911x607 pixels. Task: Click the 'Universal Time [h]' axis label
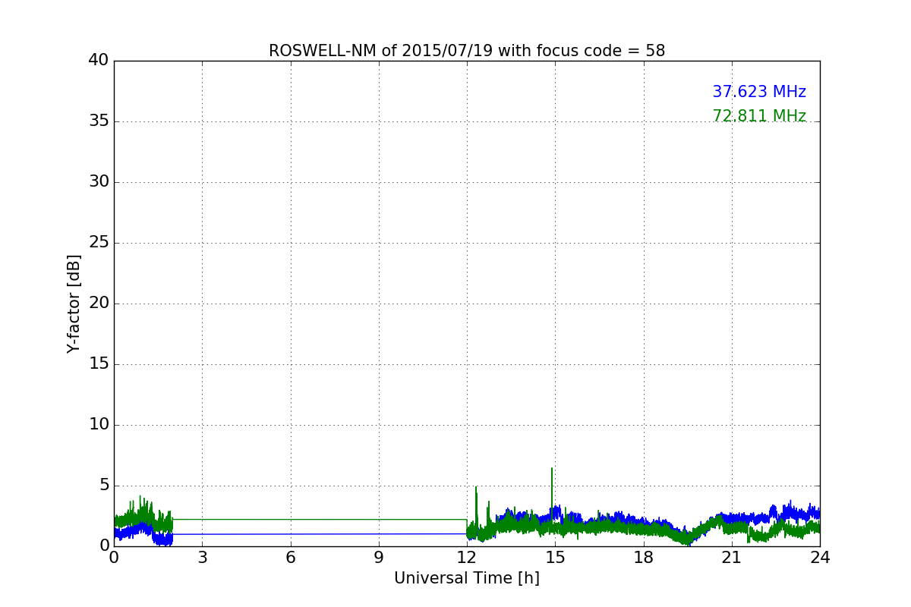coord(467,578)
